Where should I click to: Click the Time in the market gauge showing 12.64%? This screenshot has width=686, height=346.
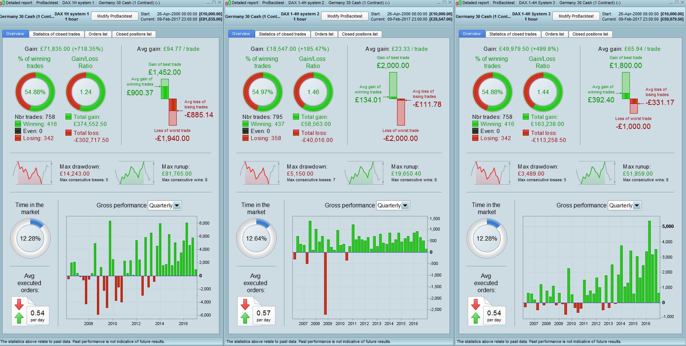pyautogui.click(x=256, y=238)
